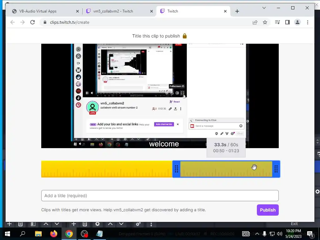Open a new Chrome tab
Image resolution: width=320 pixels, height=240 pixels.
click(237, 12)
